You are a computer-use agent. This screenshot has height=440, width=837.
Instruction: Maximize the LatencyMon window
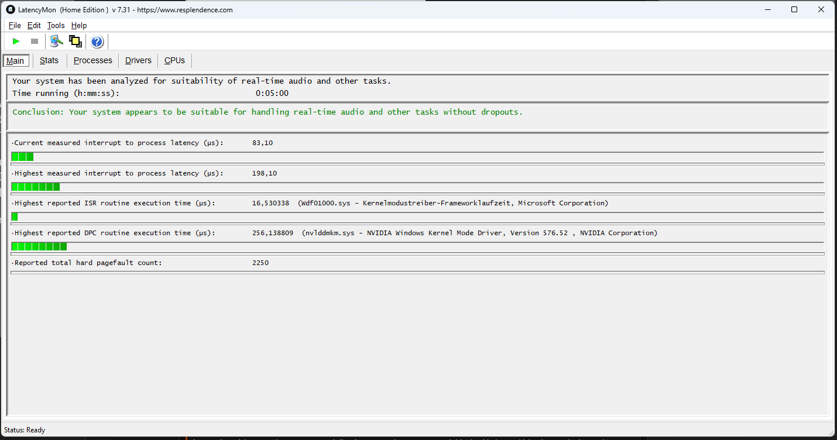coord(794,9)
